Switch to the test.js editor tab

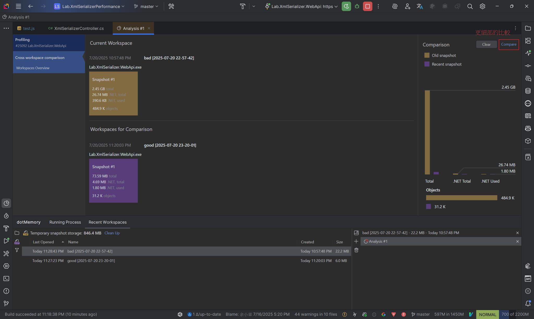(x=26, y=28)
